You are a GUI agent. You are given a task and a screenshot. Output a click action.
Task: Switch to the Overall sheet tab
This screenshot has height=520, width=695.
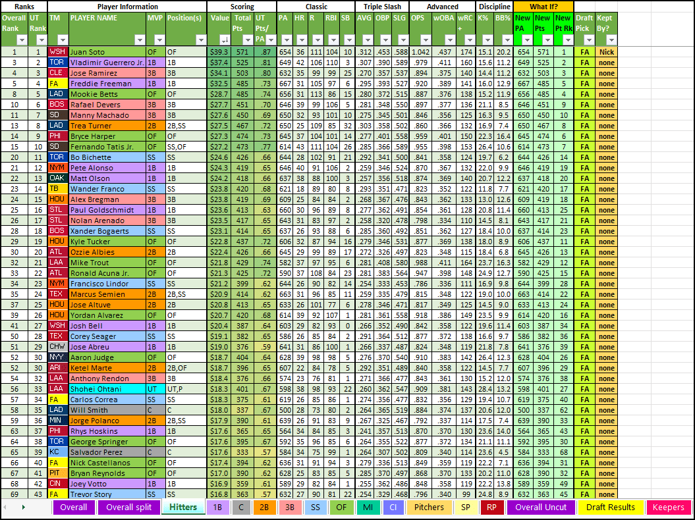coord(74,507)
